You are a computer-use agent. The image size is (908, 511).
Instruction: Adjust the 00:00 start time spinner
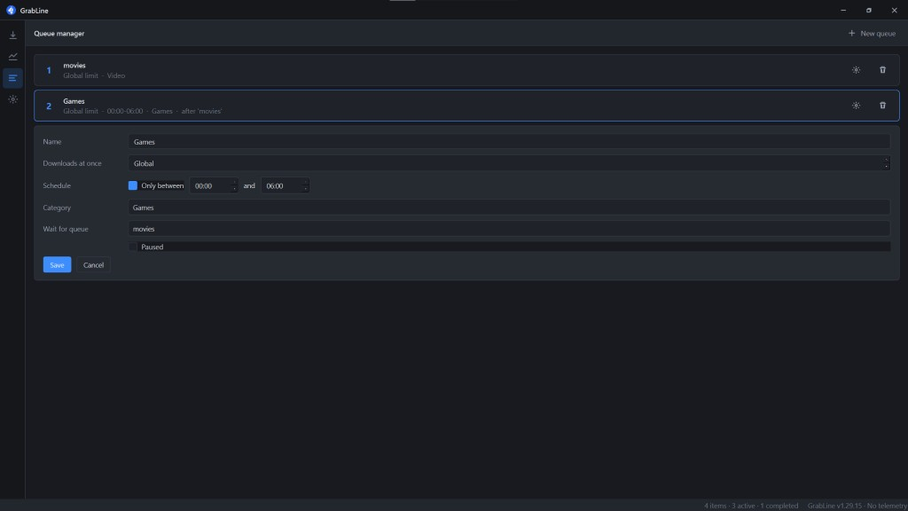(x=234, y=186)
